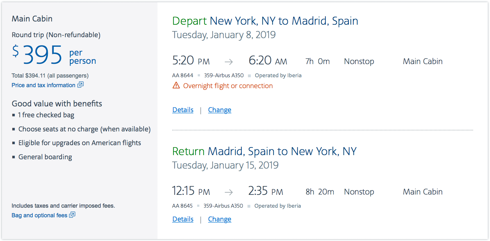
Task: Change the return Madrid to New York flight
Action: (220, 219)
